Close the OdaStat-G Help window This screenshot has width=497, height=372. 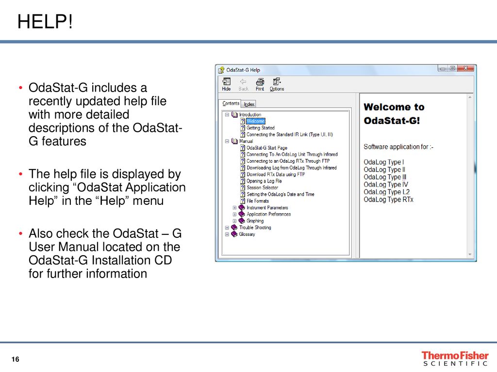point(465,68)
